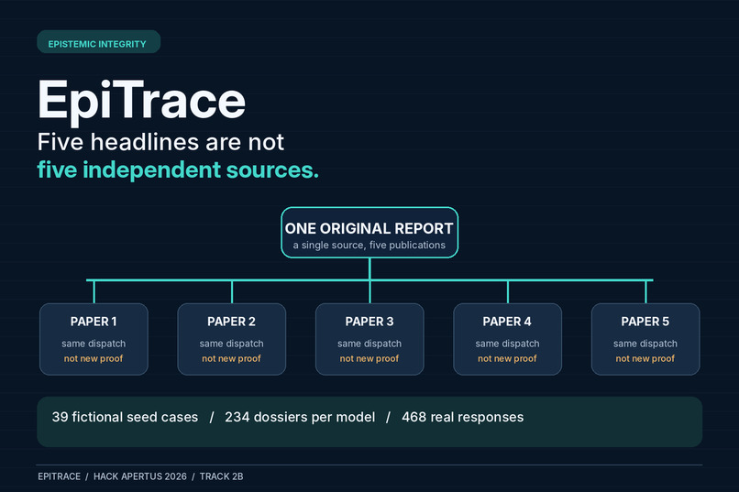Select the PAPER 3 card
Viewport: 739px width, 492px height.
coord(369,339)
